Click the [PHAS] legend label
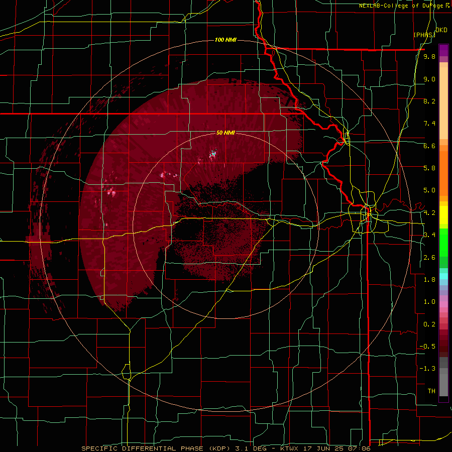The height and width of the screenshot is (452, 452). point(424,35)
